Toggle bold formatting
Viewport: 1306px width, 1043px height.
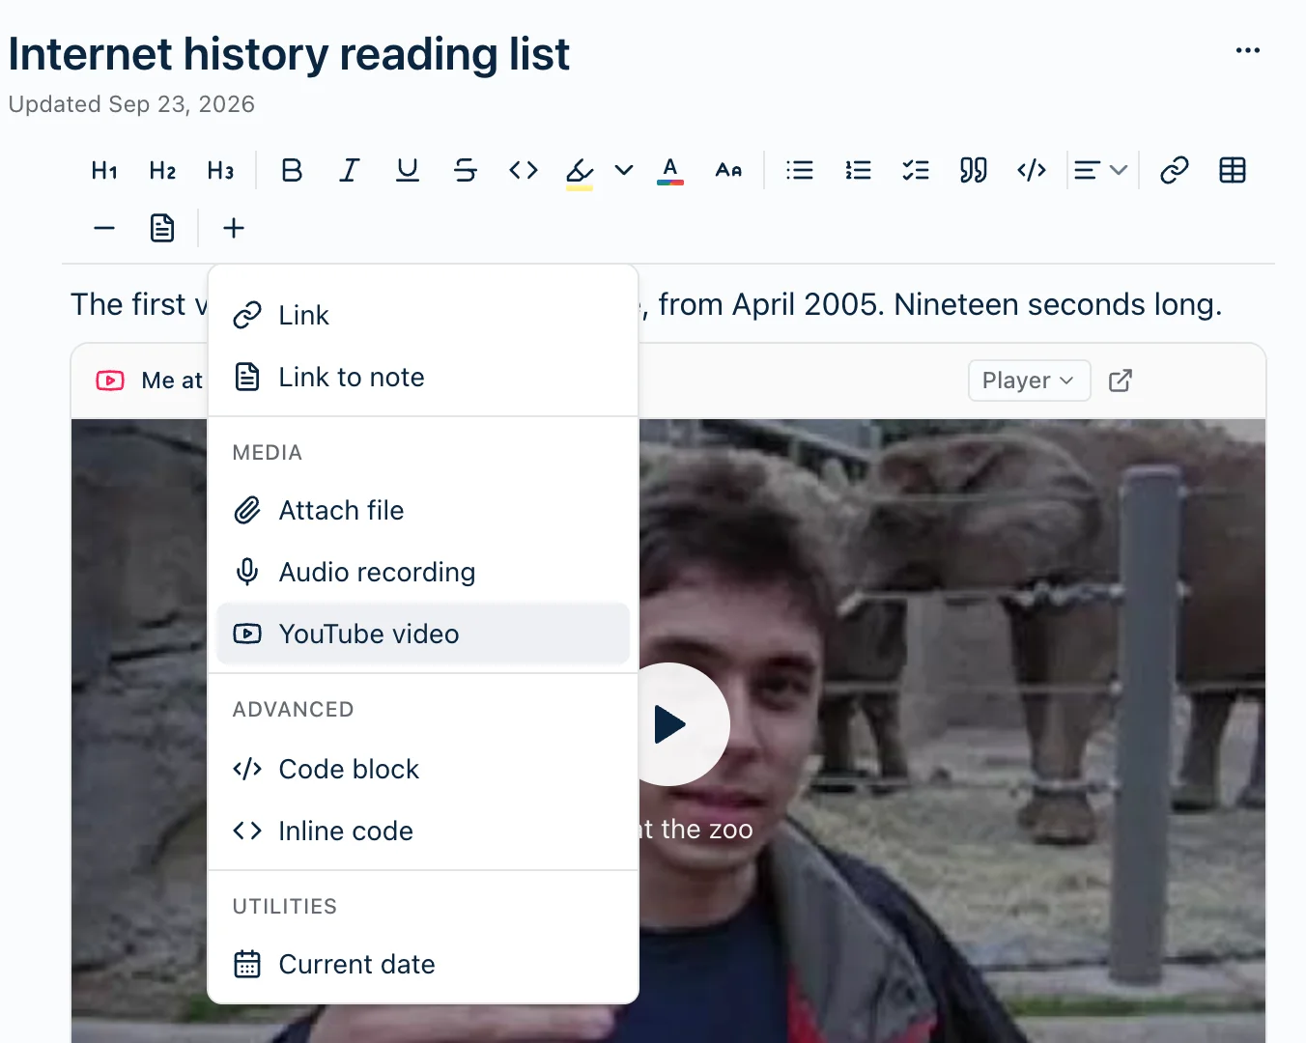[x=292, y=171]
